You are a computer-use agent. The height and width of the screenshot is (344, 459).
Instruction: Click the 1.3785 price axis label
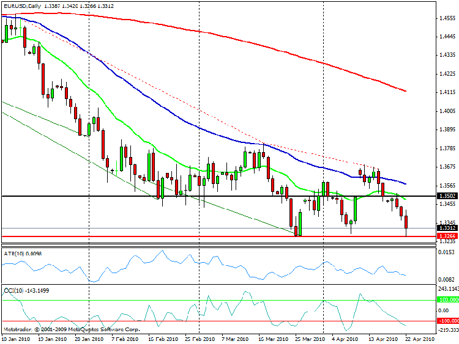coord(447,148)
